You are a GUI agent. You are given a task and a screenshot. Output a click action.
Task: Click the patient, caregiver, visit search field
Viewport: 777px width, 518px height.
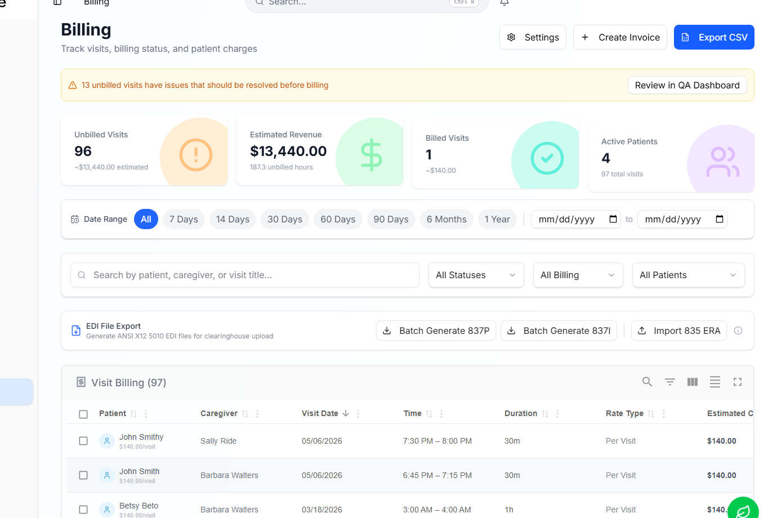245,275
